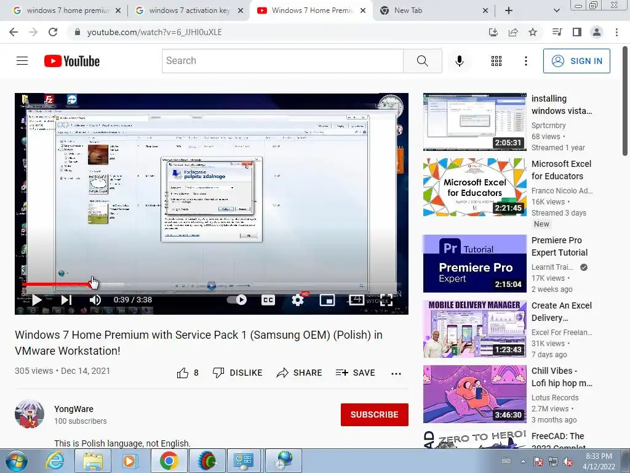Screen dimensions: 630x473
Task: Open more actions ellipsis under the video
Action: (396, 373)
